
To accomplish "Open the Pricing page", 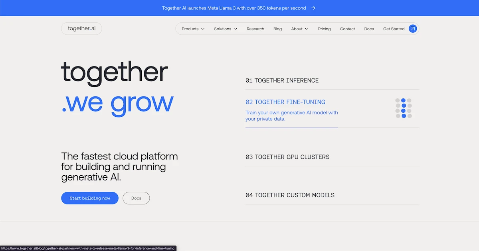I will (324, 29).
